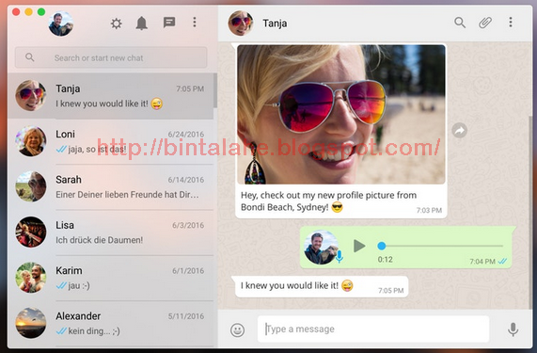Forward the photo with the arrow button
The image size is (537, 353).
pos(459,130)
